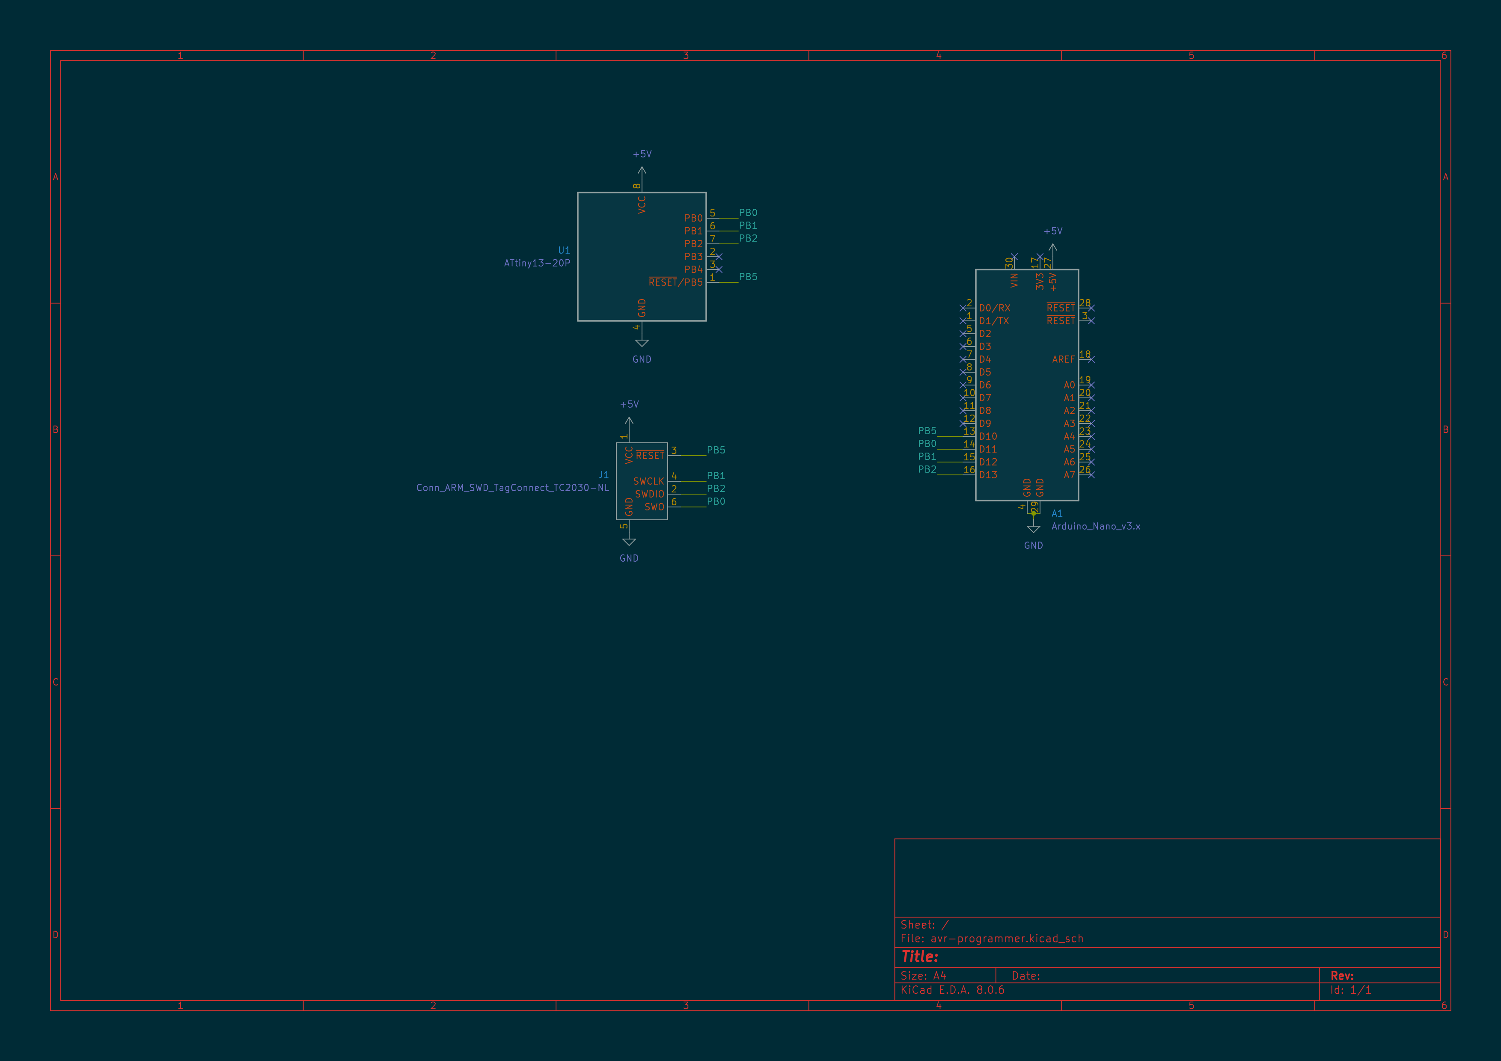Screen dimensions: 1501x1061
Task: Click the PB5 label on J1 RESET pin
Action: (x=716, y=450)
